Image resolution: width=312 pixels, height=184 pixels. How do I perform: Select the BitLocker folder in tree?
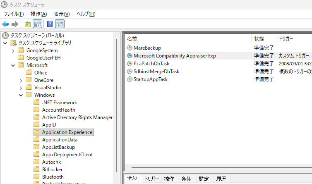pos(52,170)
